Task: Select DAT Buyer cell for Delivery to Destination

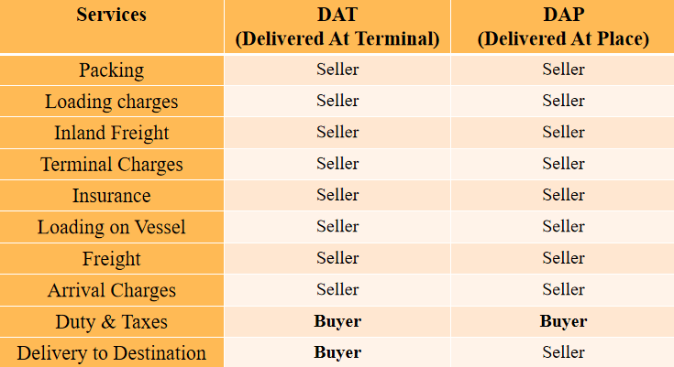Action: [x=337, y=352]
